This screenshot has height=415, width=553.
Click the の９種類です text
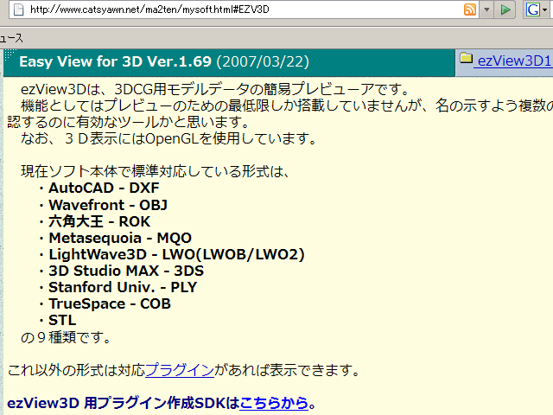click(x=66, y=337)
